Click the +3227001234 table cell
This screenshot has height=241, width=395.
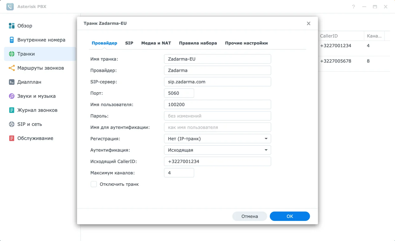tap(335, 46)
